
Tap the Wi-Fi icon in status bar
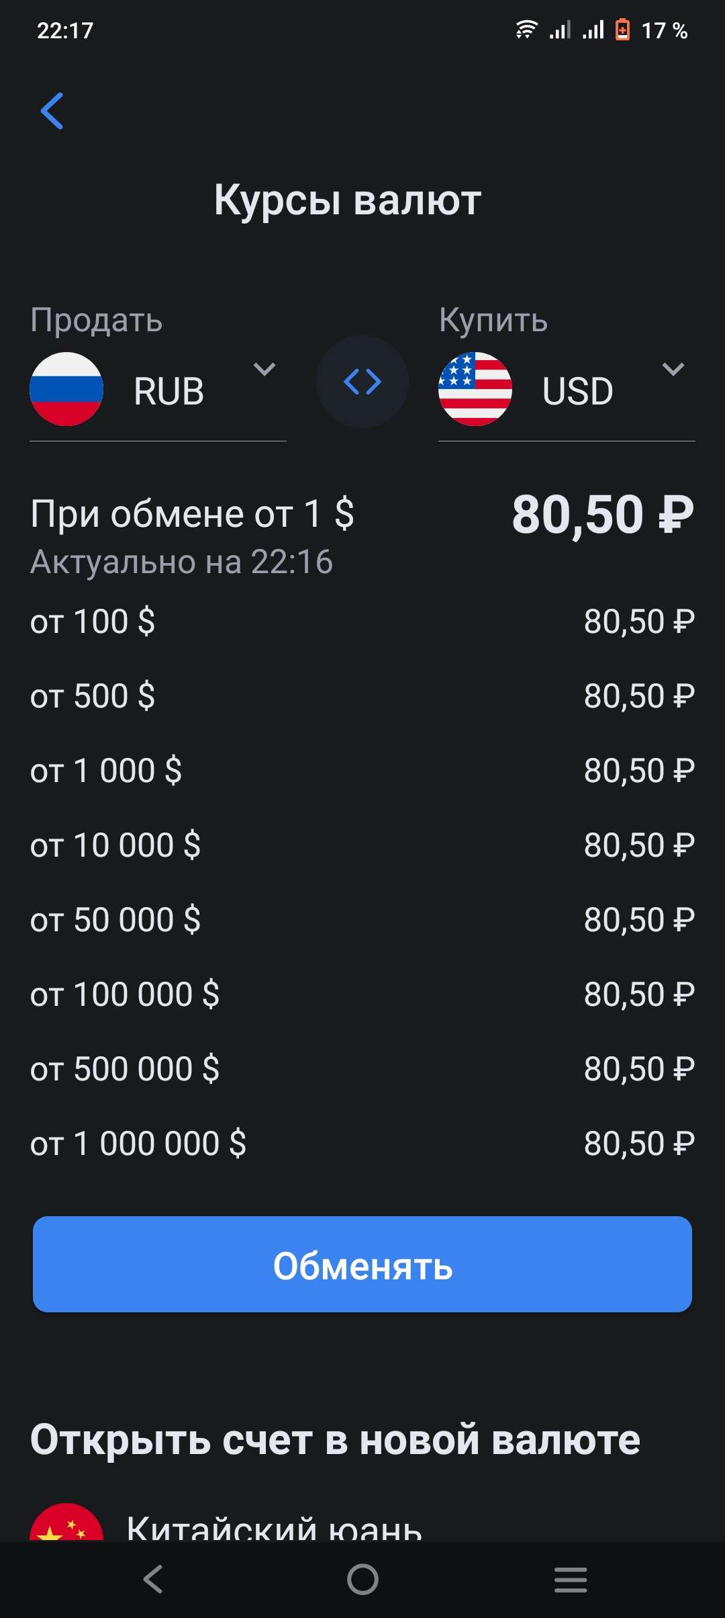(x=526, y=30)
